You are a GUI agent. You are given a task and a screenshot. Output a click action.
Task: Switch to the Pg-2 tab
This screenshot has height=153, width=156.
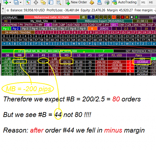coord(16,29)
